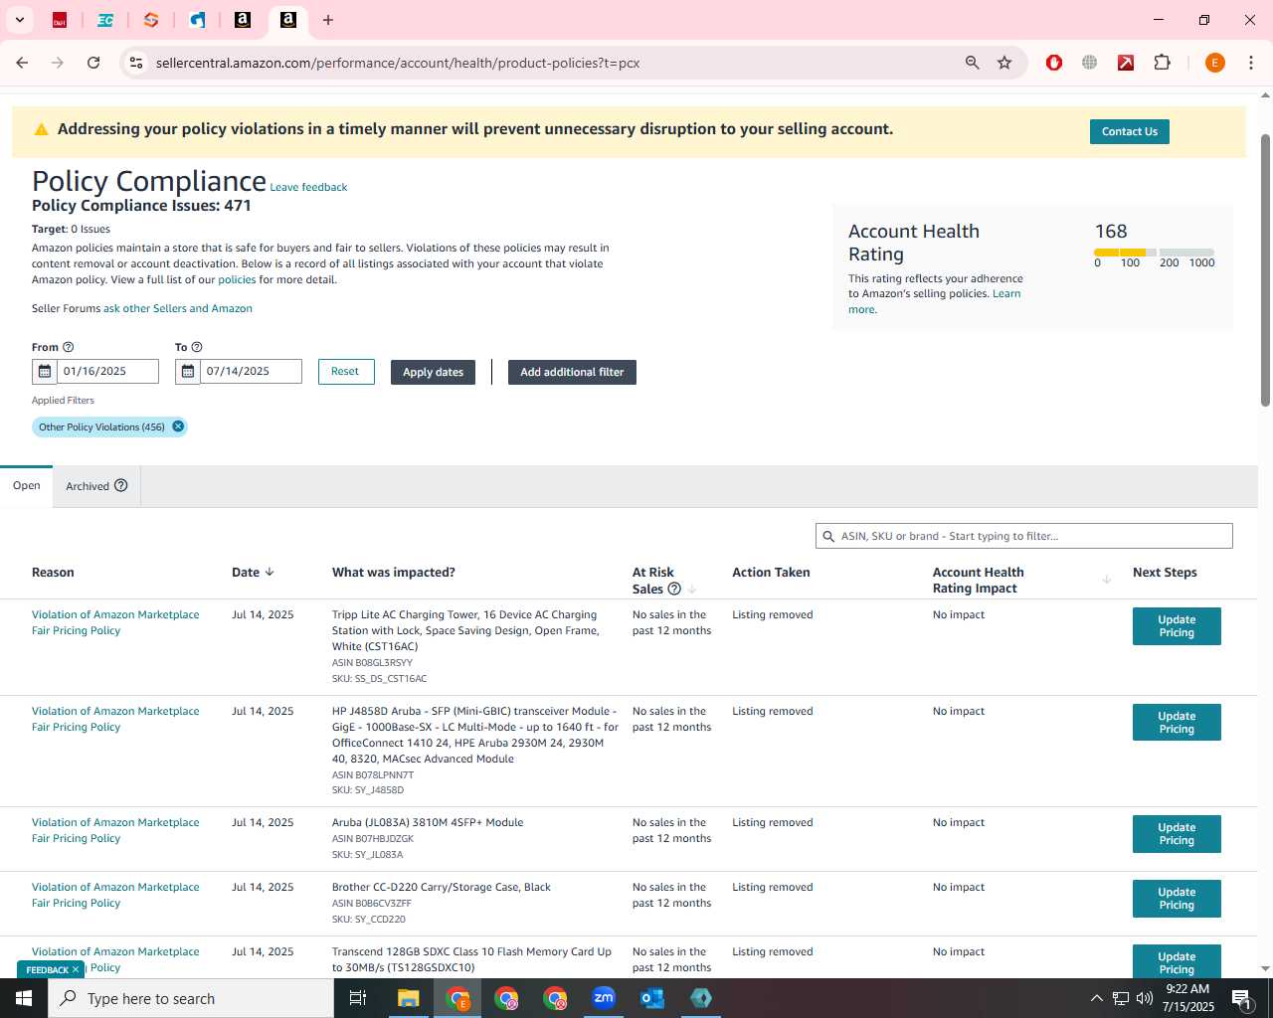The image size is (1273, 1018).
Task: Switch to the first Amazon browser tab
Action: click(243, 20)
